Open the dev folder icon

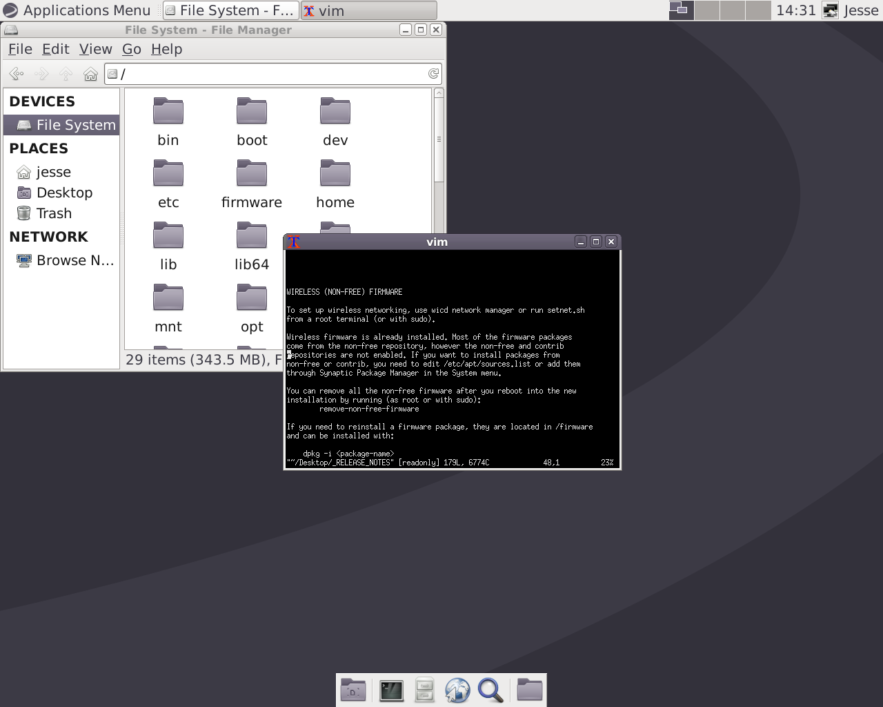[x=335, y=111]
